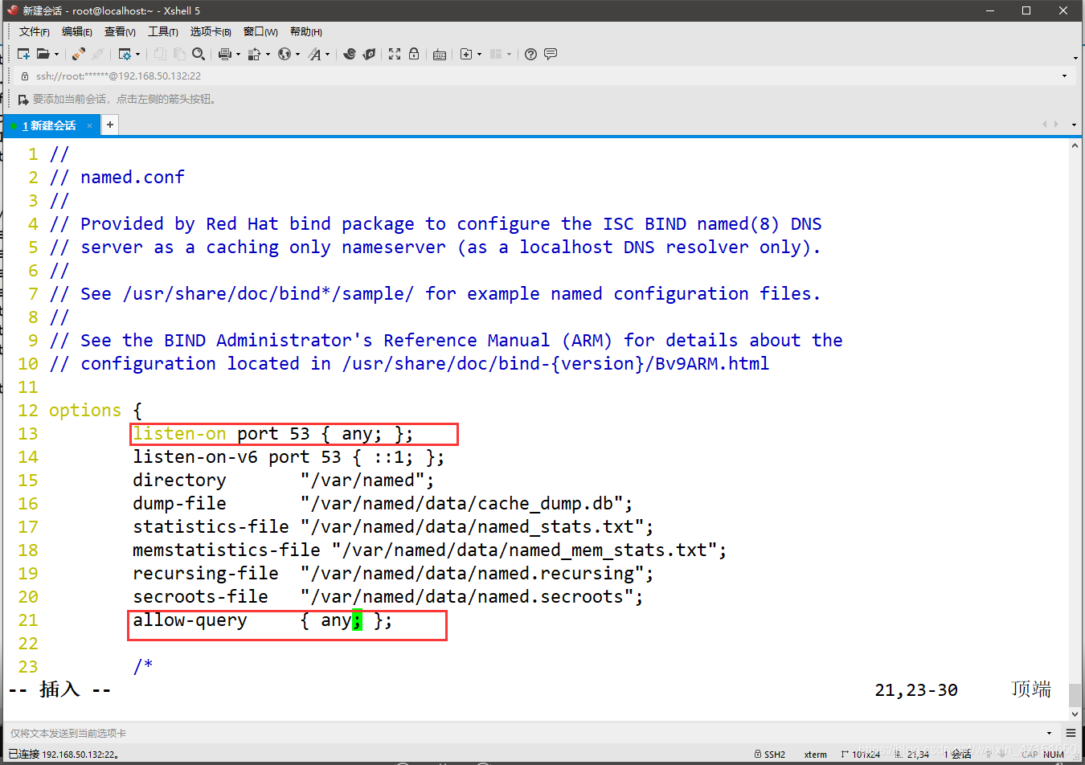Click the terminal scrollbar up arrow
This screenshot has width=1085, height=765.
click(x=1075, y=146)
